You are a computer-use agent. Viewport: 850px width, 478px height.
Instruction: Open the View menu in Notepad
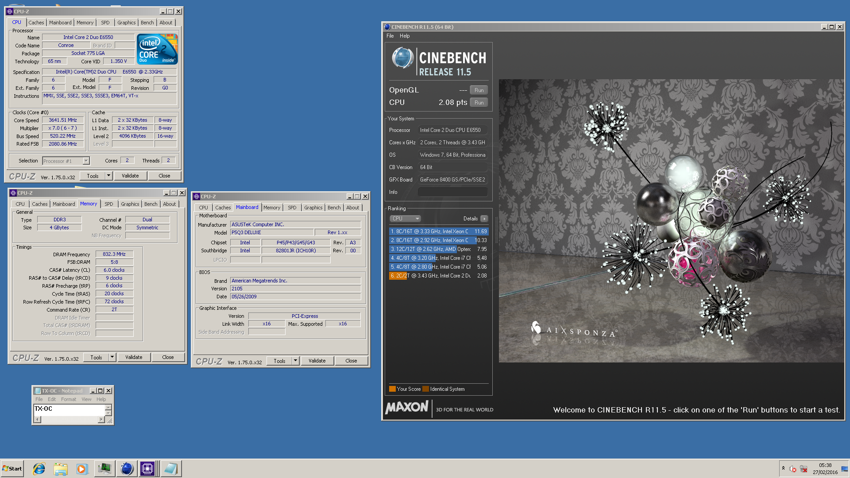pos(86,399)
